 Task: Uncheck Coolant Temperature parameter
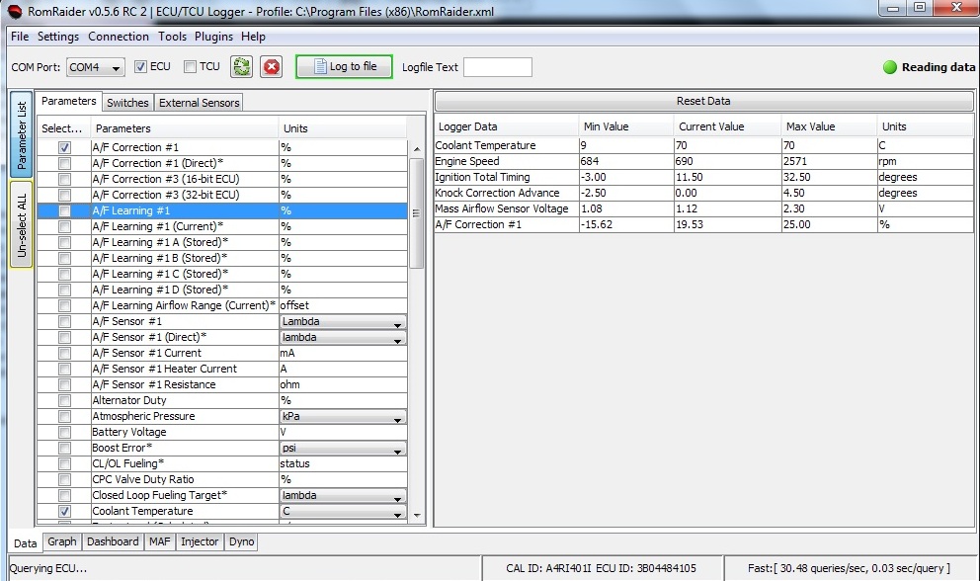click(64, 511)
